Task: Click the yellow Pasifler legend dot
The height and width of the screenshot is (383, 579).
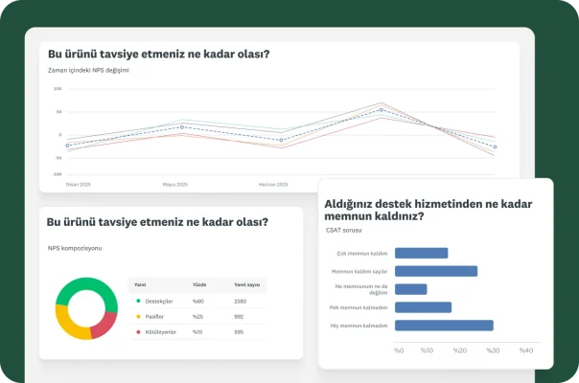Action: tap(139, 316)
